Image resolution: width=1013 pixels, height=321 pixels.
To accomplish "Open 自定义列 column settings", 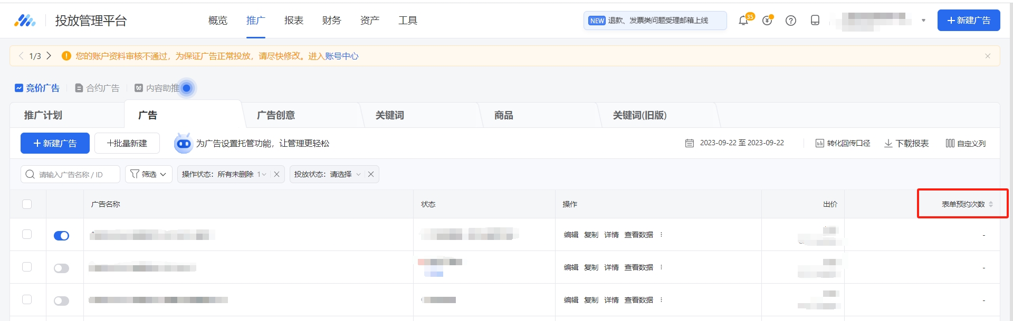I will click(966, 143).
